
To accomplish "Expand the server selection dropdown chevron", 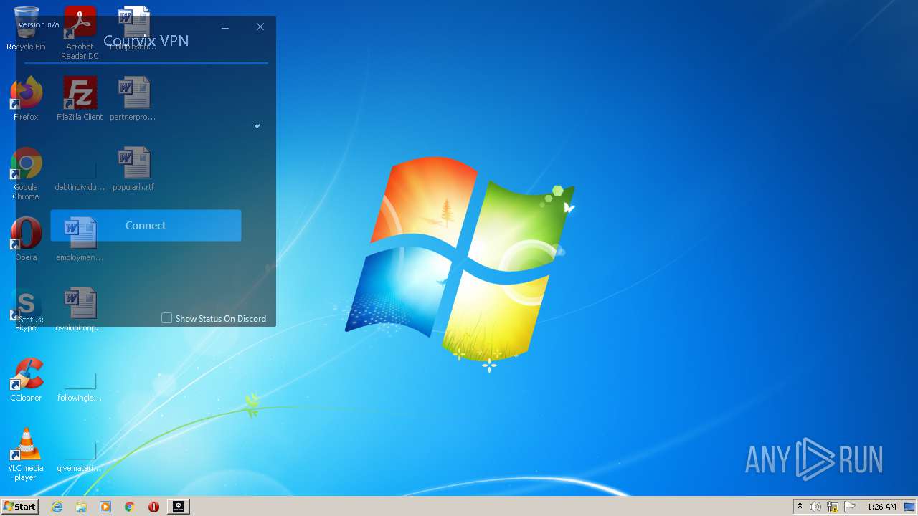I will 257,126.
